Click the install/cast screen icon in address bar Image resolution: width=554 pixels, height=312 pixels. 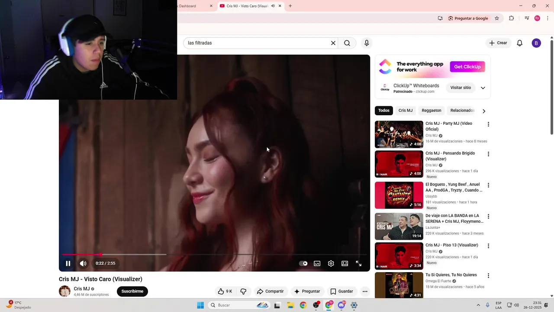click(x=440, y=18)
